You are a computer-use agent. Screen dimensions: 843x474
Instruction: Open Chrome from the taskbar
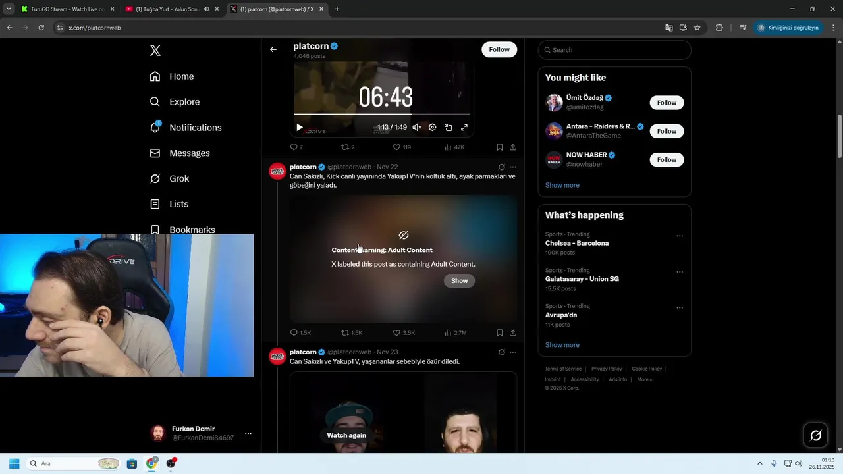(x=151, y=463)
